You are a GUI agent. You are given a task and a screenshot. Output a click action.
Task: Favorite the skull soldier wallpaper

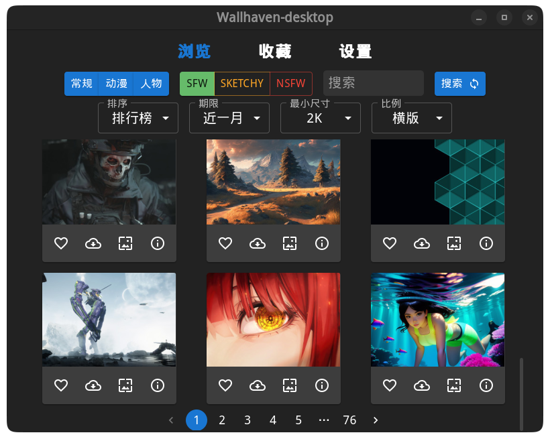click(x=61, y=243)
